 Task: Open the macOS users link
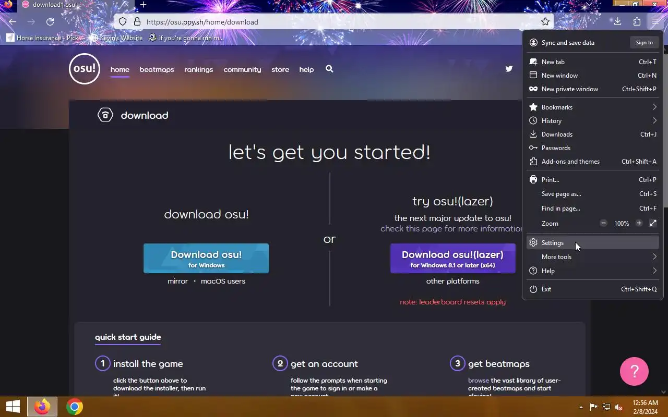point(223,281)
